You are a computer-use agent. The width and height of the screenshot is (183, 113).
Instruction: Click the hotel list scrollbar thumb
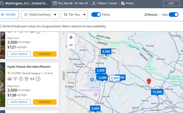(x=64, y=76)
